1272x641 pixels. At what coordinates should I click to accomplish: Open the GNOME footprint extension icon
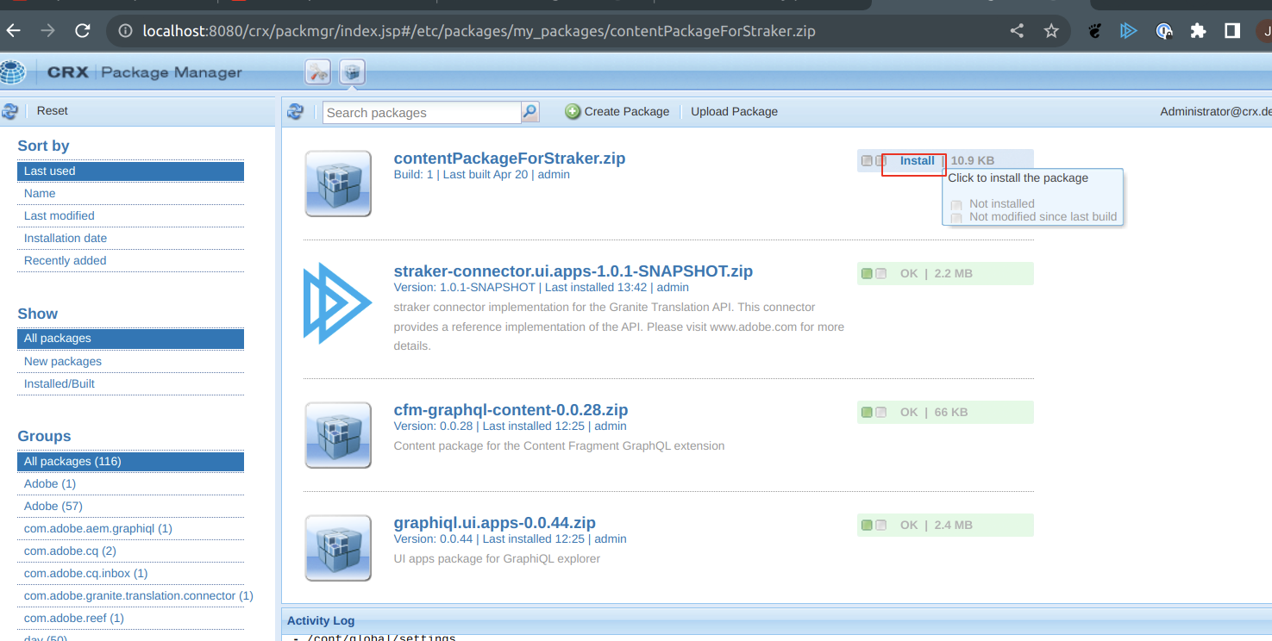[x=1095, y=31]
